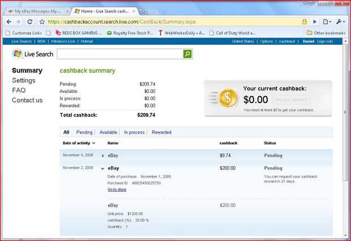Click cashback link in top bar
The image size is (351, 241).
pyautogui.click(x=287, y=41)
